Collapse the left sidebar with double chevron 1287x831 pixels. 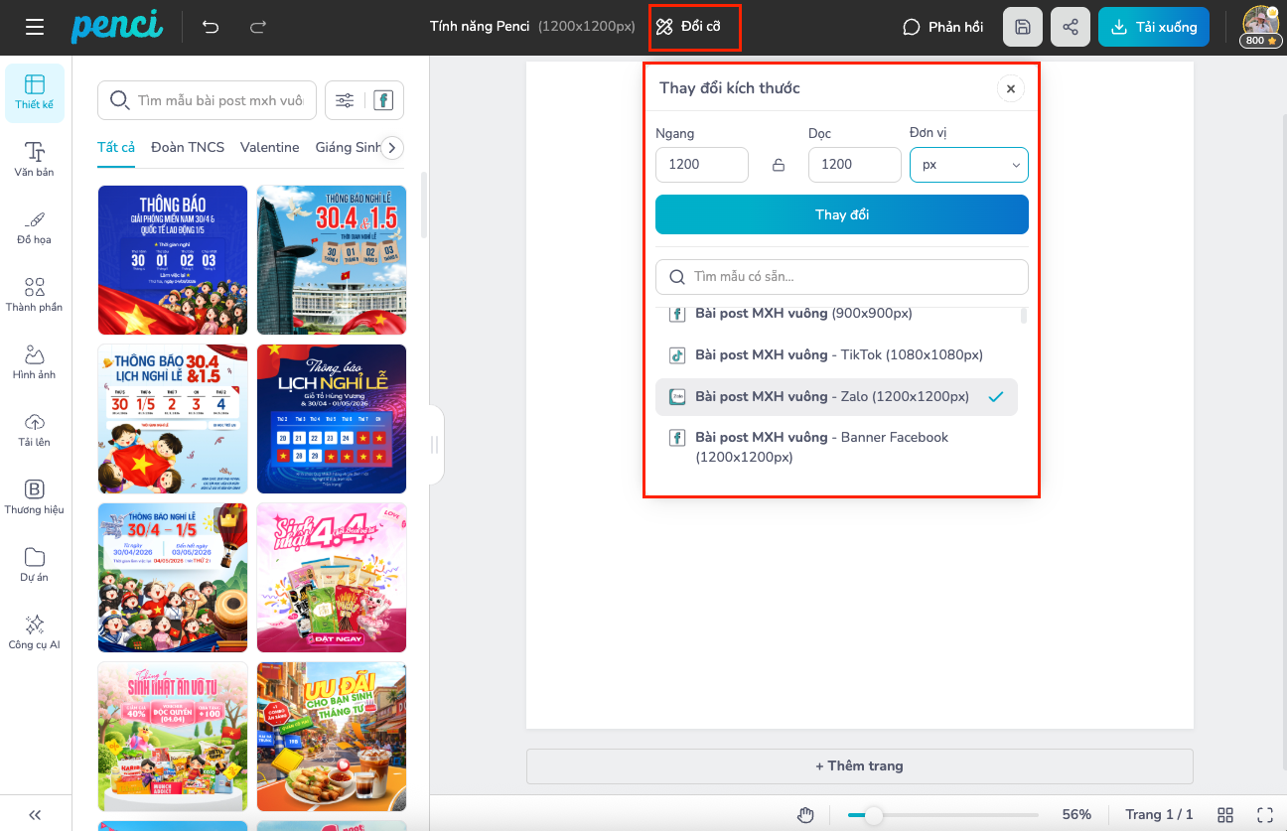point(35,815)
